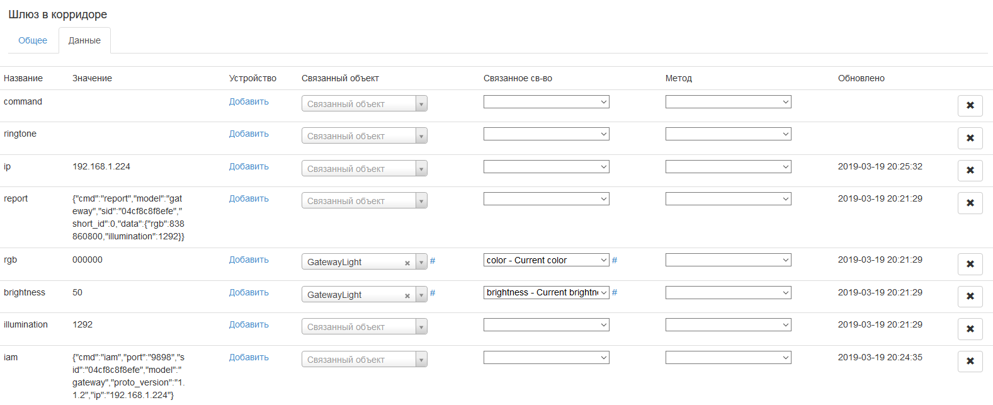
Task: Delete the command row with X button
Action: point(970,106)
